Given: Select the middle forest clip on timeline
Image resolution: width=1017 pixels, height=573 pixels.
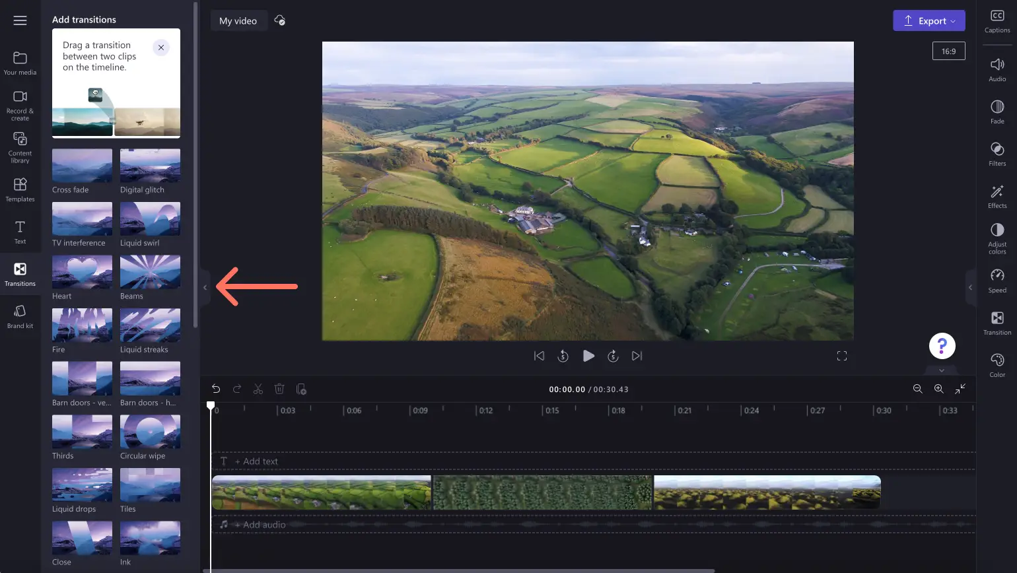Looking at the screenshot, I should 542,492.
